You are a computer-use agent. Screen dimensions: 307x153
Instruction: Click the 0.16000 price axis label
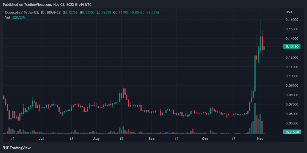(291, 20)
